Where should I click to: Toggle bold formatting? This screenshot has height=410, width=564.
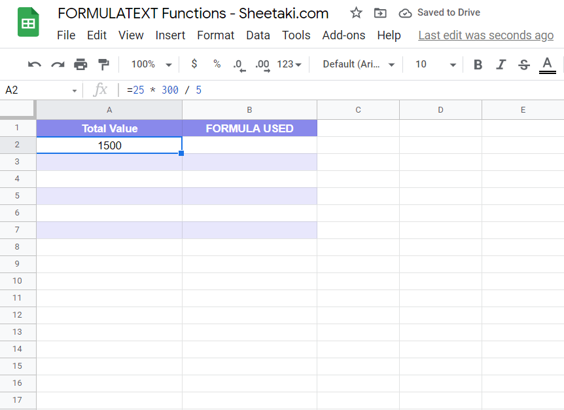coord(478,64)
